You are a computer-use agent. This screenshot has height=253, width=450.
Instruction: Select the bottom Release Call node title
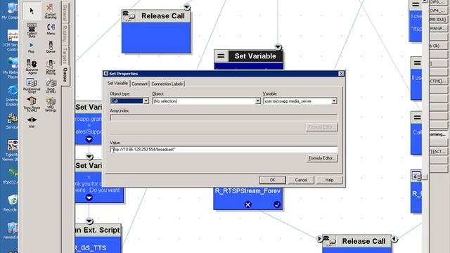tap(364, 241)
